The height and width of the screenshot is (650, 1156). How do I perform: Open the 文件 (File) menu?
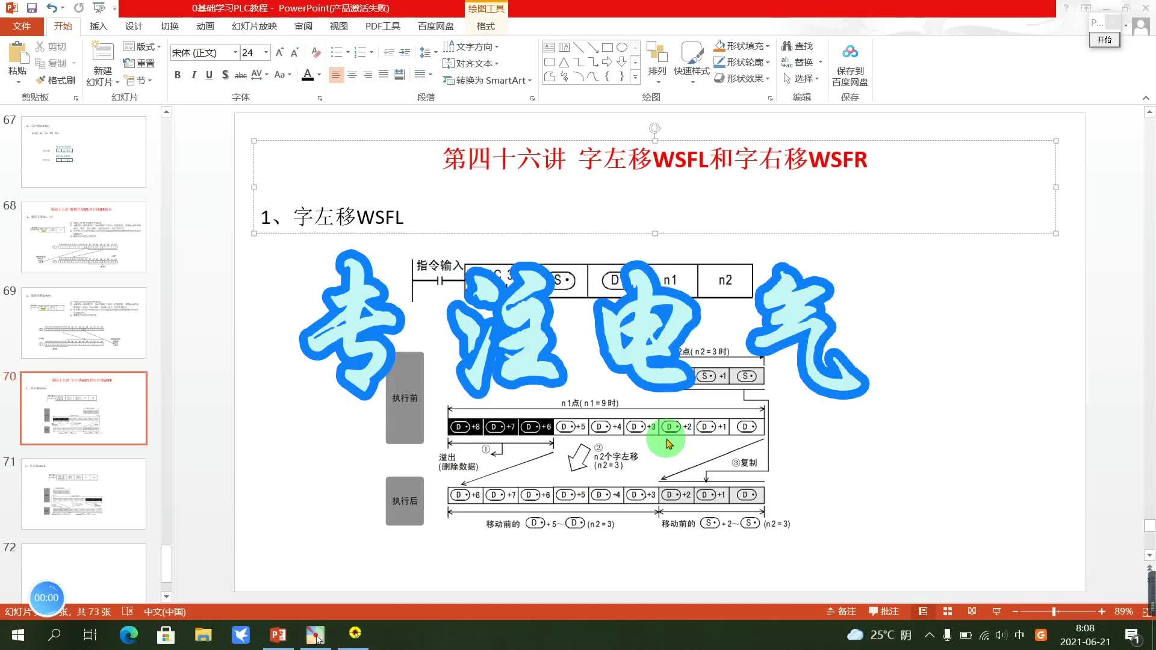[x=22, y=26]
